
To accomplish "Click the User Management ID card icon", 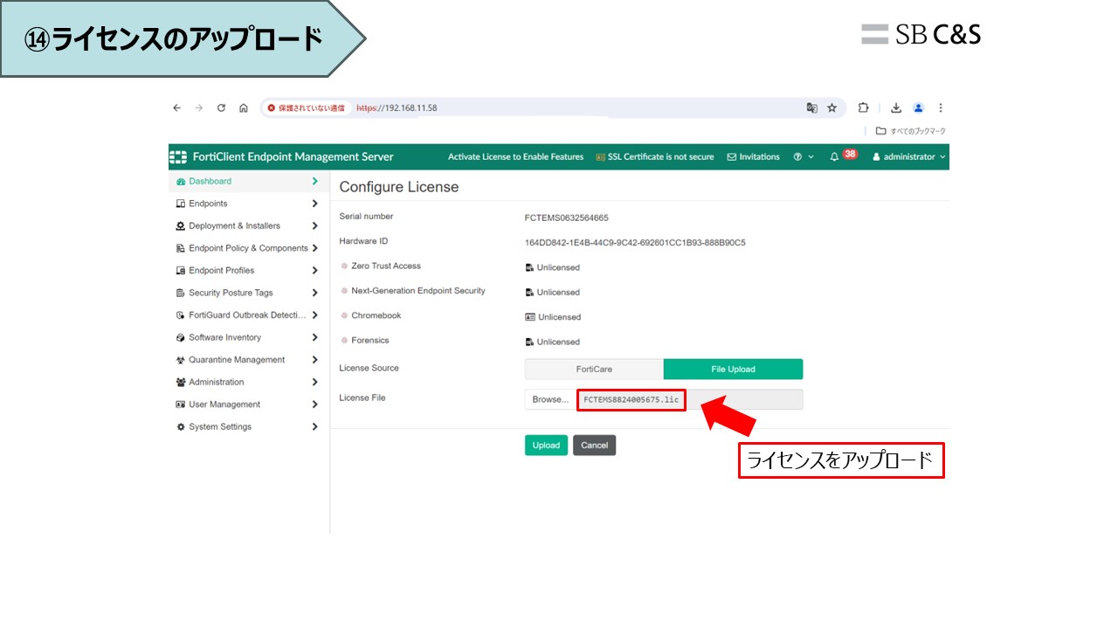I will point(181,404).
